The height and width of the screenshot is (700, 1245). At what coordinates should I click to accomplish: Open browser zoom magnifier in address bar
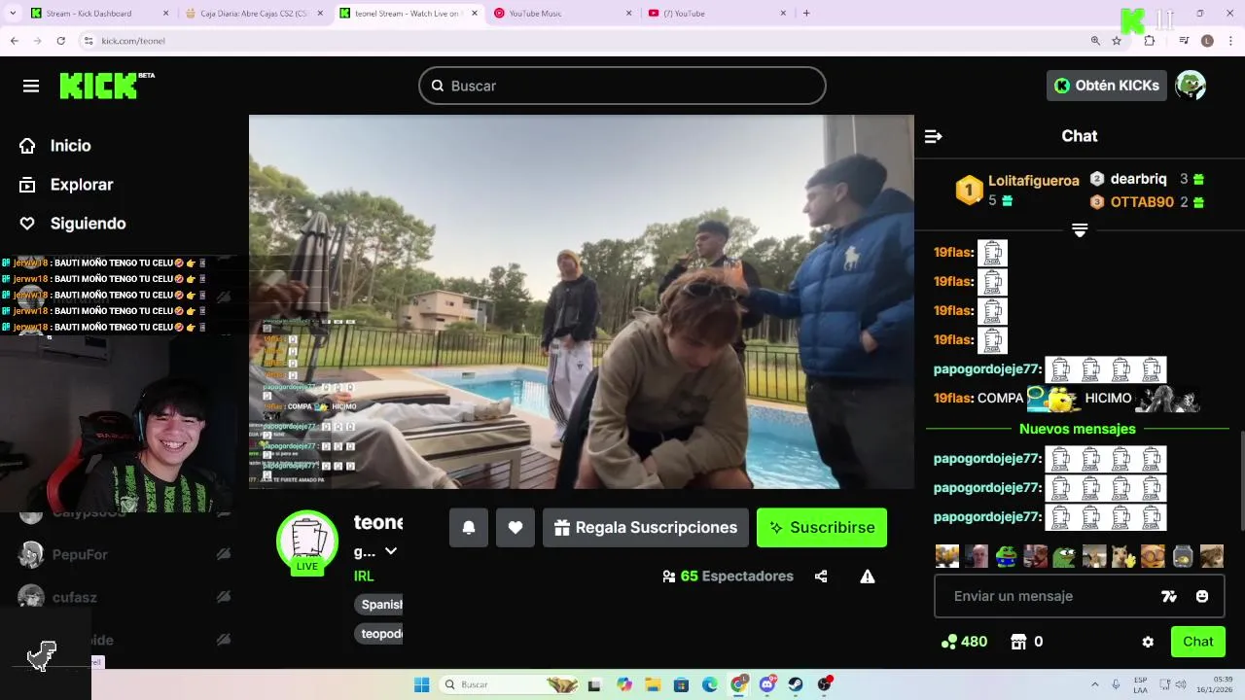[1095, 41]
